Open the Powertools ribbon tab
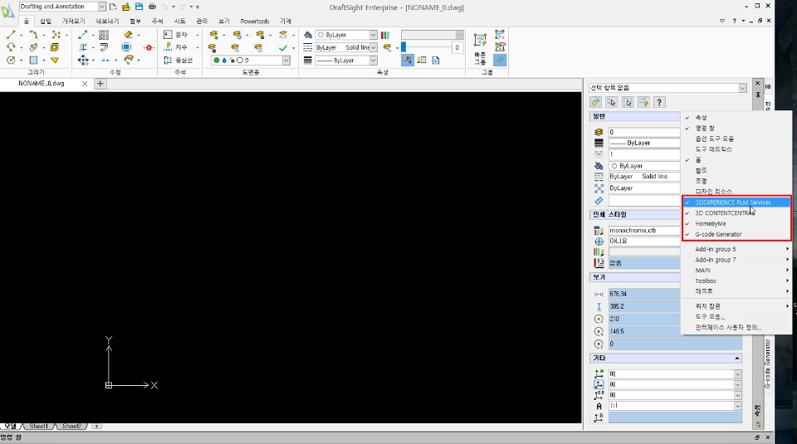This screenshot has width=797, height=444. [x=255, y=21]
